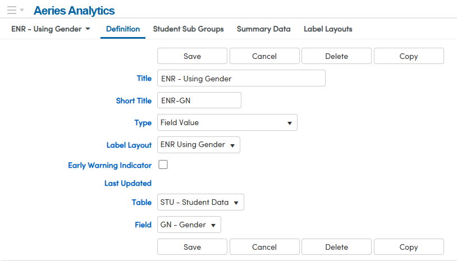Switch to the Definition tab
This screenshot has width=457, height=261.
coord(123,29)
